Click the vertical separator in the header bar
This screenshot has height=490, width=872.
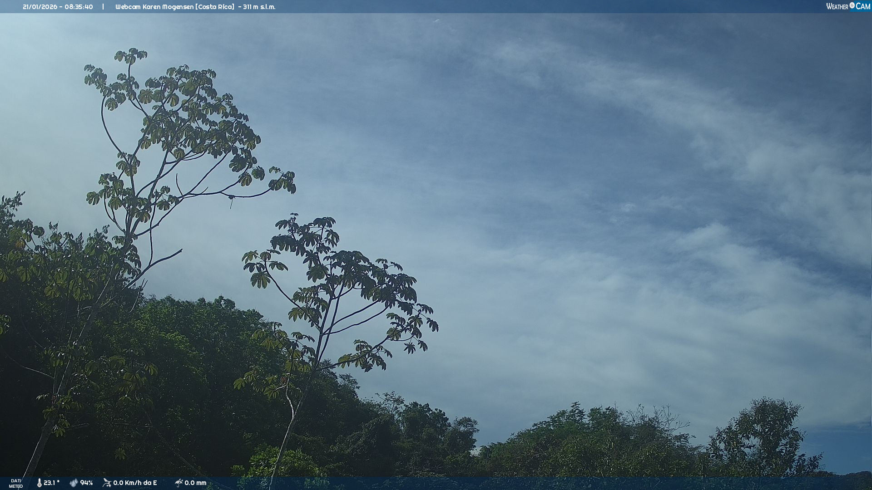[x=103, y=7]
